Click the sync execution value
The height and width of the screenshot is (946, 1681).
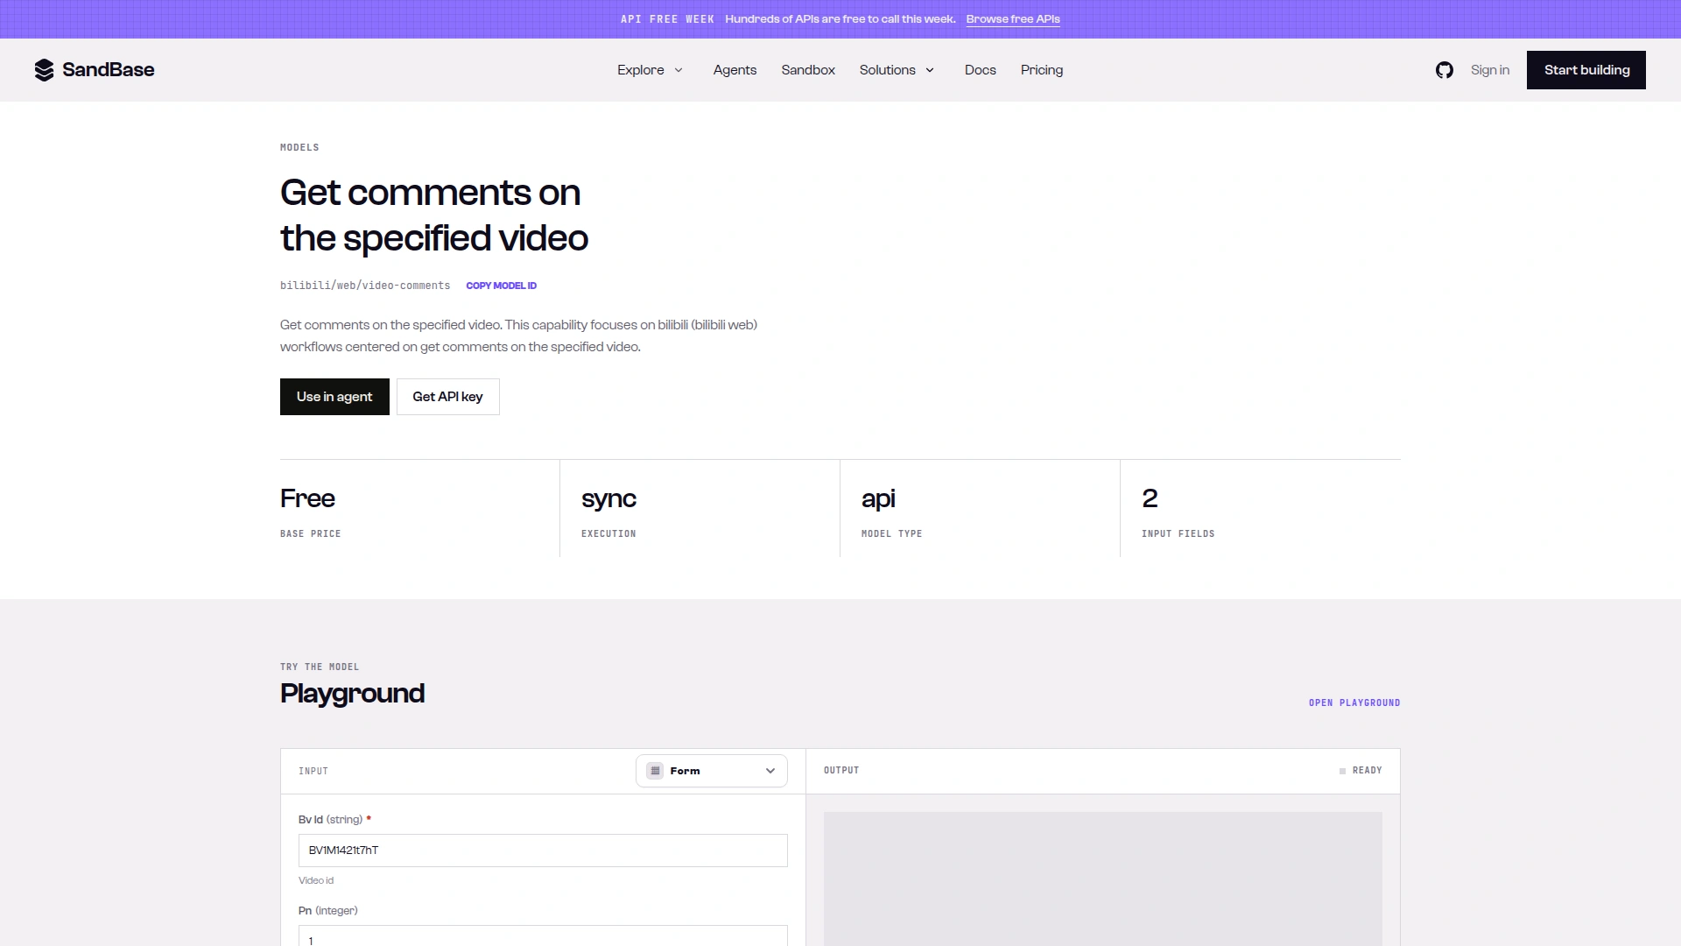(608, 499)
